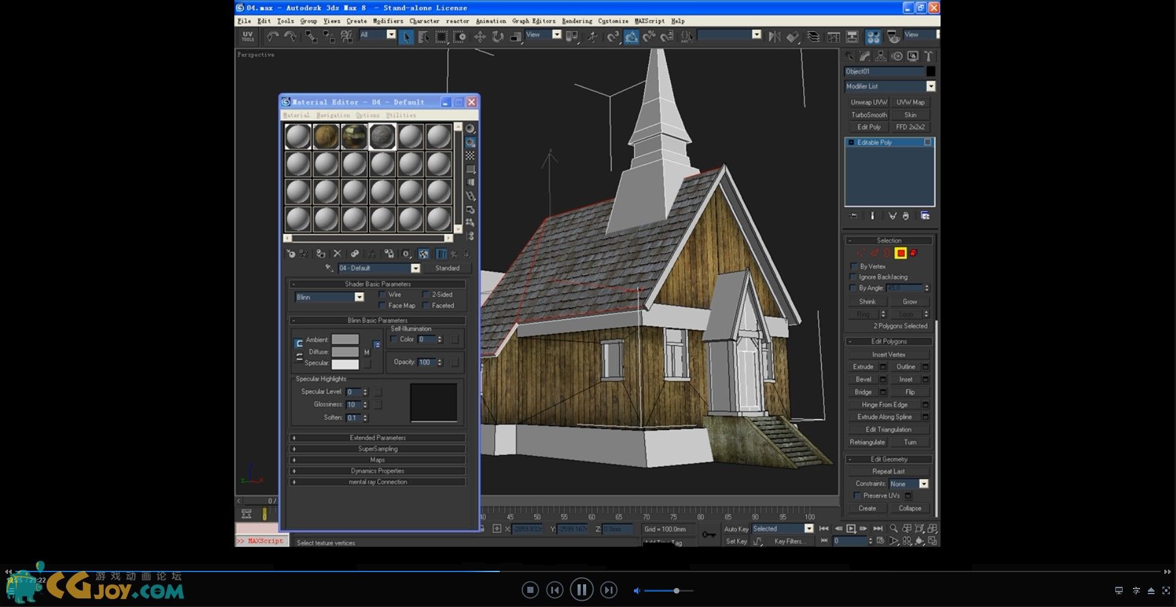The width and height of the screenshot is (1176, 607).
Task: Open the Rendering menu
Action: (x=577, y=21)
